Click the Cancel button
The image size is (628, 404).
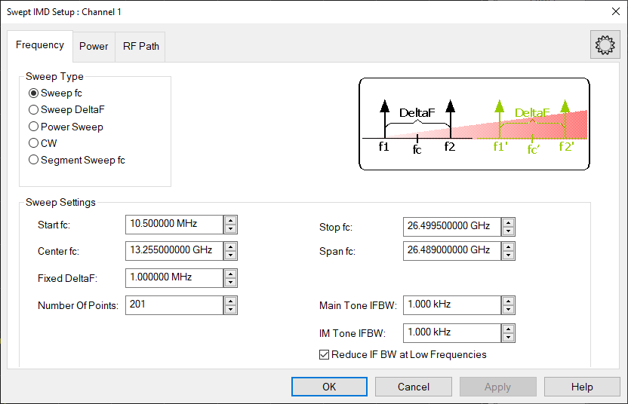point(414,387)
